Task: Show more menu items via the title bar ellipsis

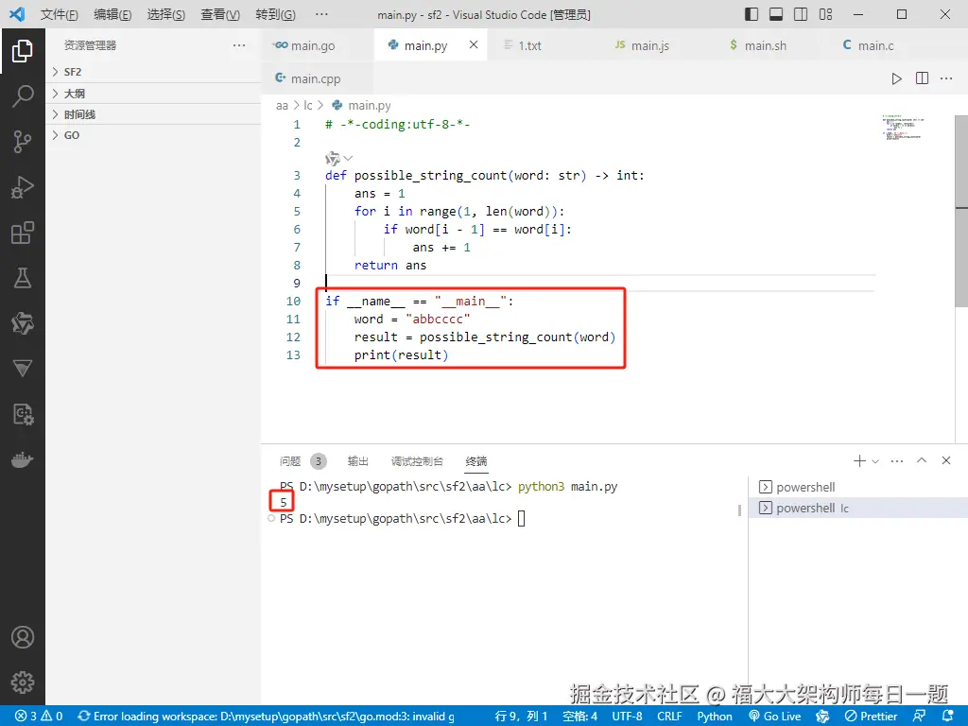Action: tap(321, 14)
